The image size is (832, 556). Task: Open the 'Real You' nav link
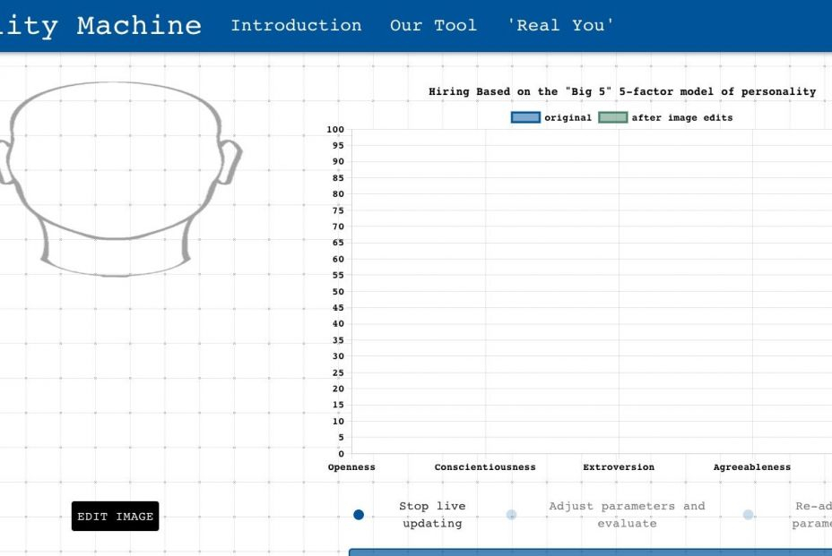pos(560,25)
